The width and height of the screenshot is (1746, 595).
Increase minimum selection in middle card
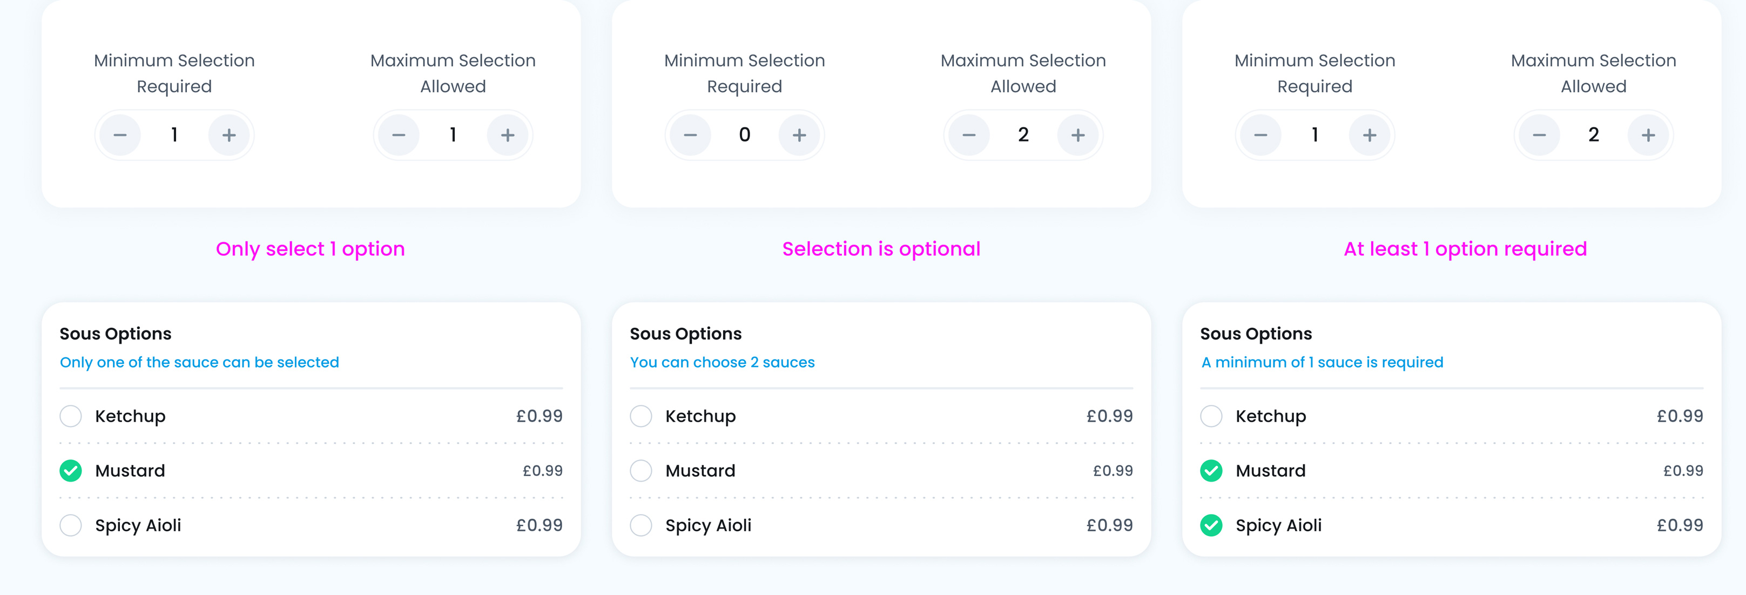(x=799, y=136)
